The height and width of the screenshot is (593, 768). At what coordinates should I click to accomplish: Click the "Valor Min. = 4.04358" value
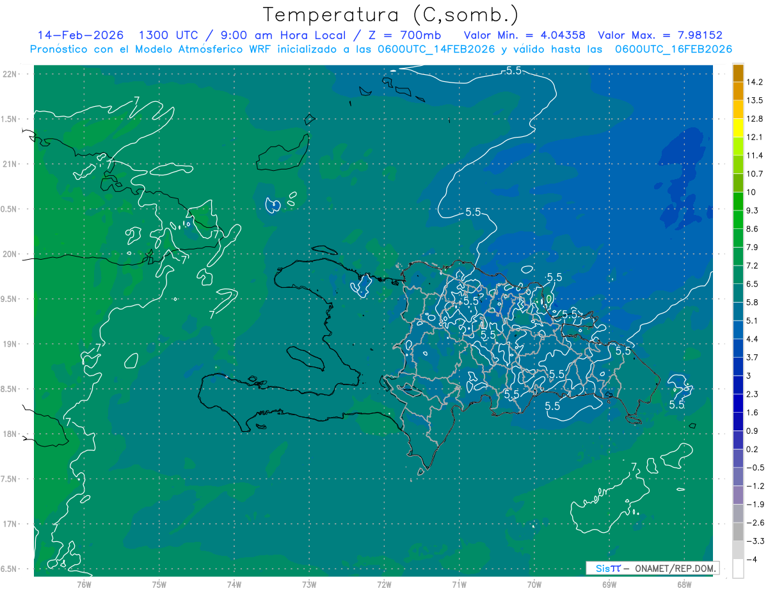(524, 35)
